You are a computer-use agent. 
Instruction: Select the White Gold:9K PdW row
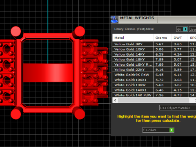tap(154, 75)
